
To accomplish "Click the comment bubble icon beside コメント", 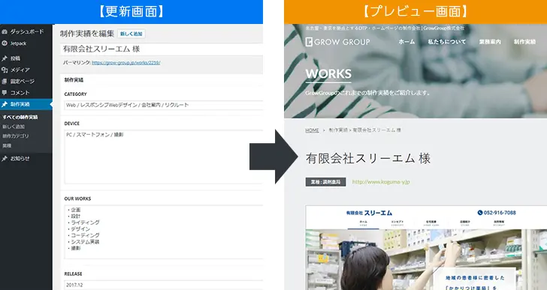I will click(x=5, y=93).
